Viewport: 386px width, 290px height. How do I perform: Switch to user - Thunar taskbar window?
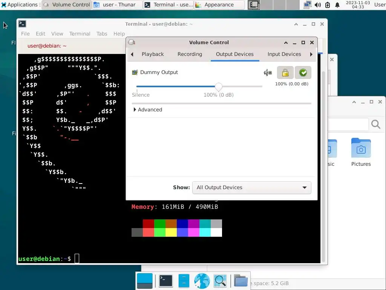118,5
